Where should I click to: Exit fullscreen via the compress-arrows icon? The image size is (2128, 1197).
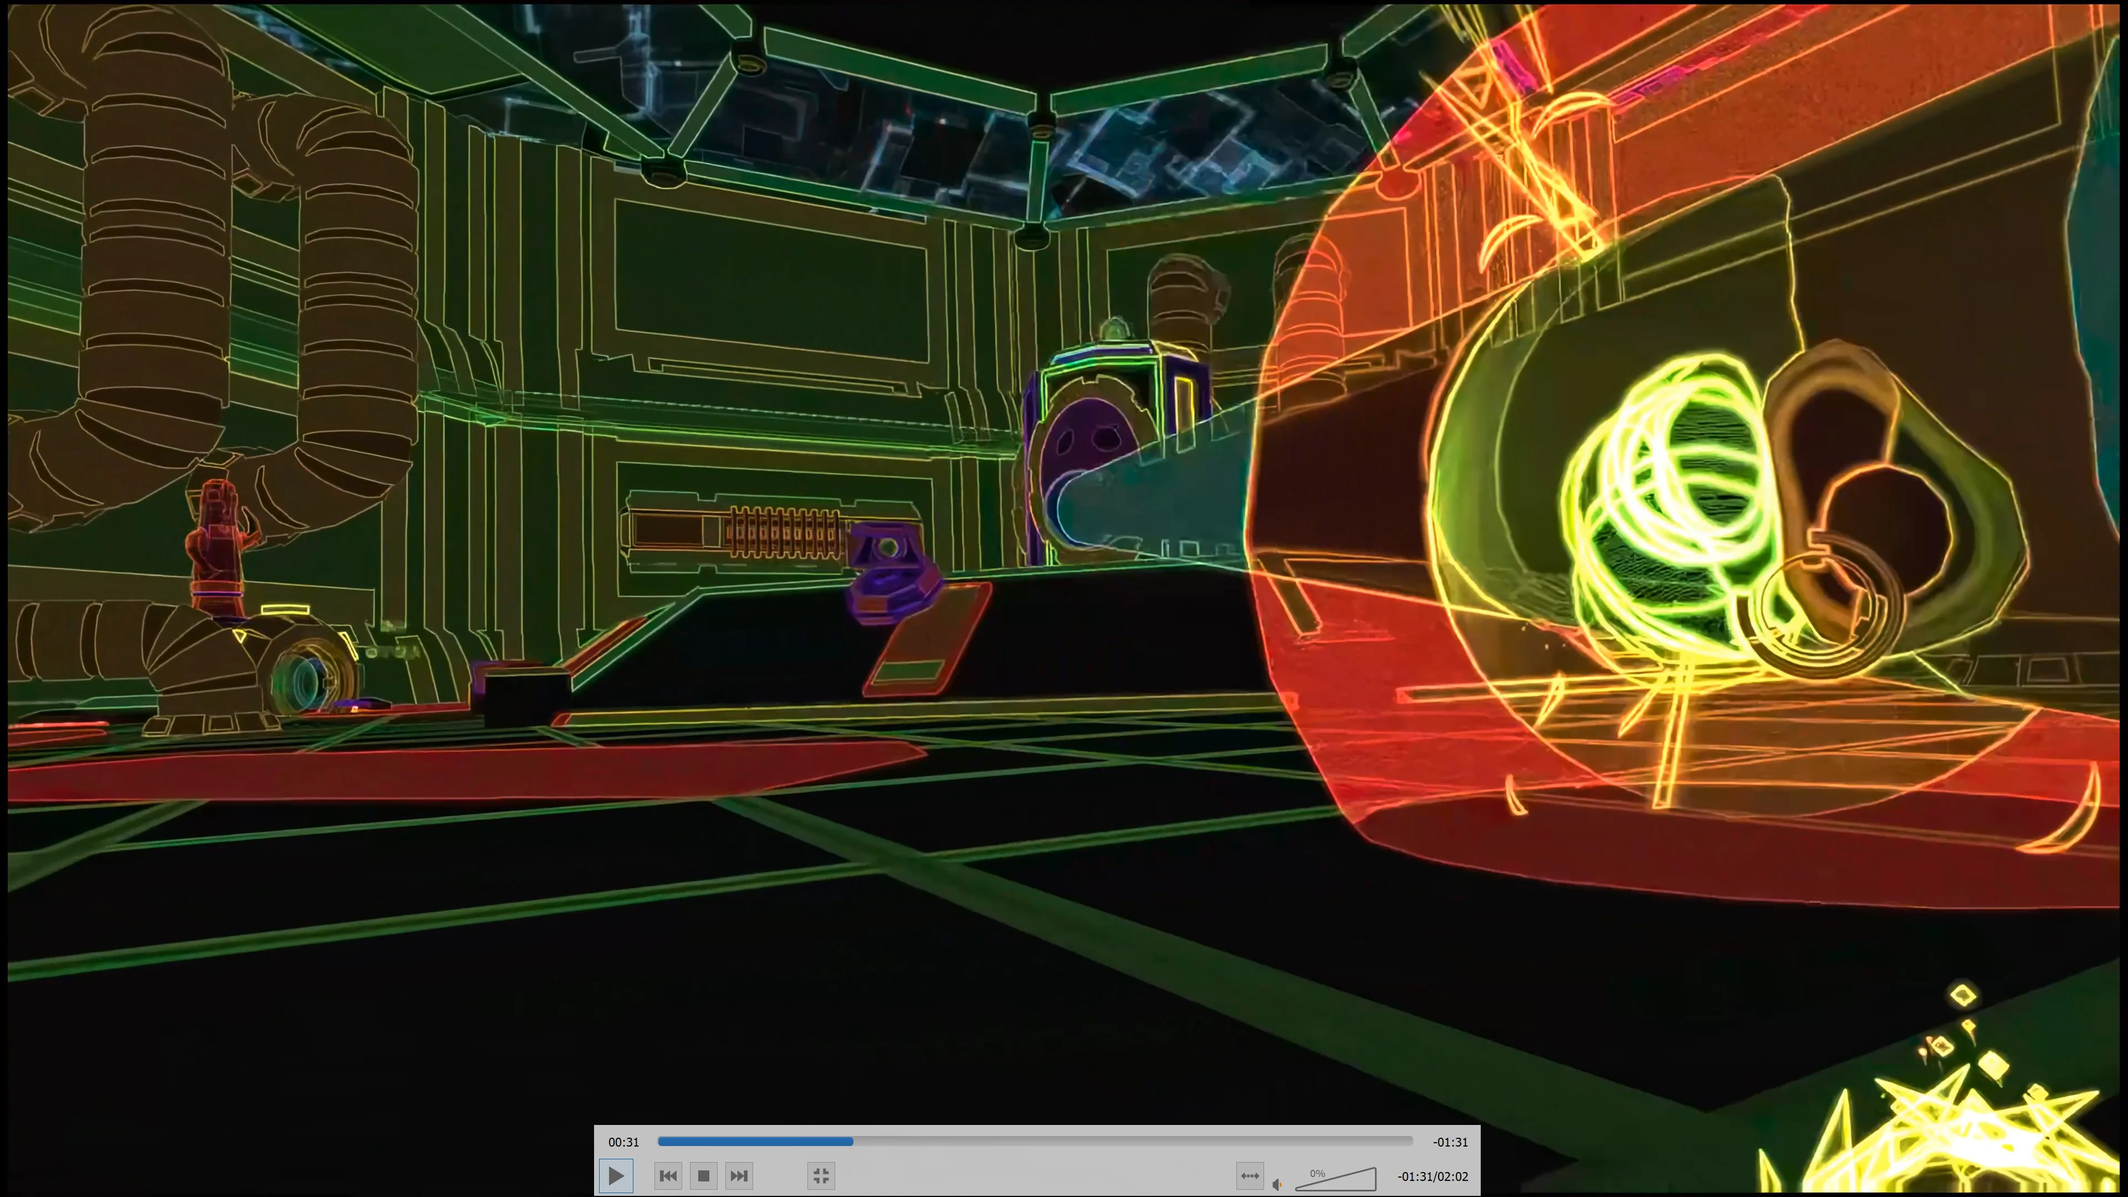coord(820,1175)
